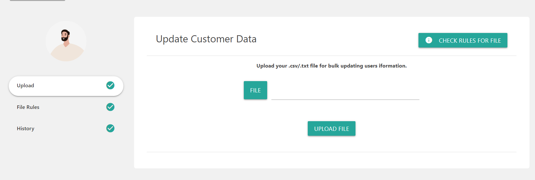The width and height of the screenshot is (535, 180).
Task: Click the CHECK RULES FOR FILE button
Action: coord(463,40)
